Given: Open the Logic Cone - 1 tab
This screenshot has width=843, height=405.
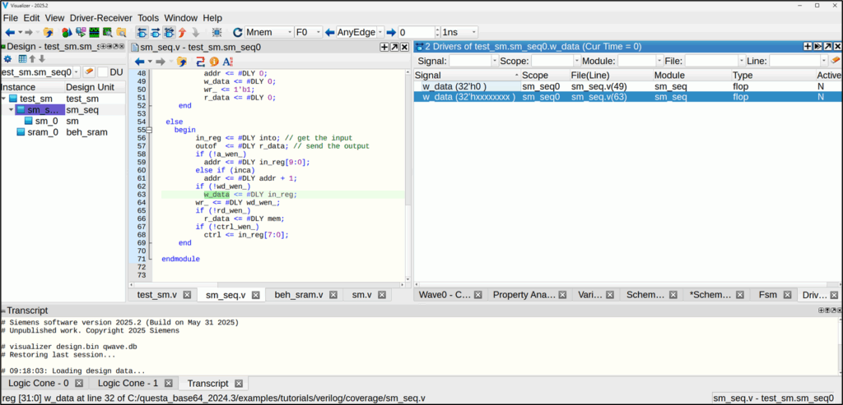Looking at the screenshot, I should tap(128, 383).
